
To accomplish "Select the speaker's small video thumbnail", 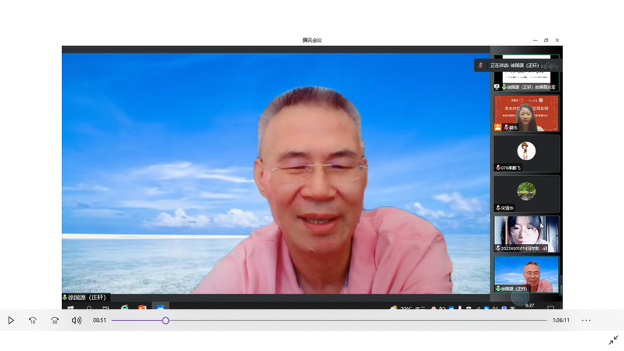I will tap(526, 274).
